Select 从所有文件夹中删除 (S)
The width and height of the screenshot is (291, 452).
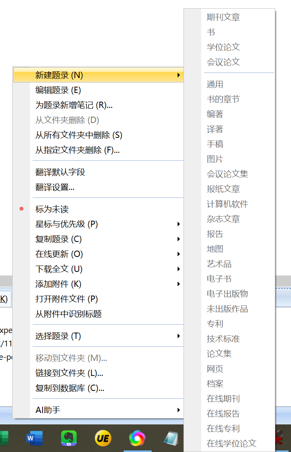pyautogui.click(x=79, y=135)
